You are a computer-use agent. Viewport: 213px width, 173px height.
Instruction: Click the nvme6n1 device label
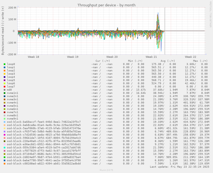pyautogui.click(x=13, y=109)
